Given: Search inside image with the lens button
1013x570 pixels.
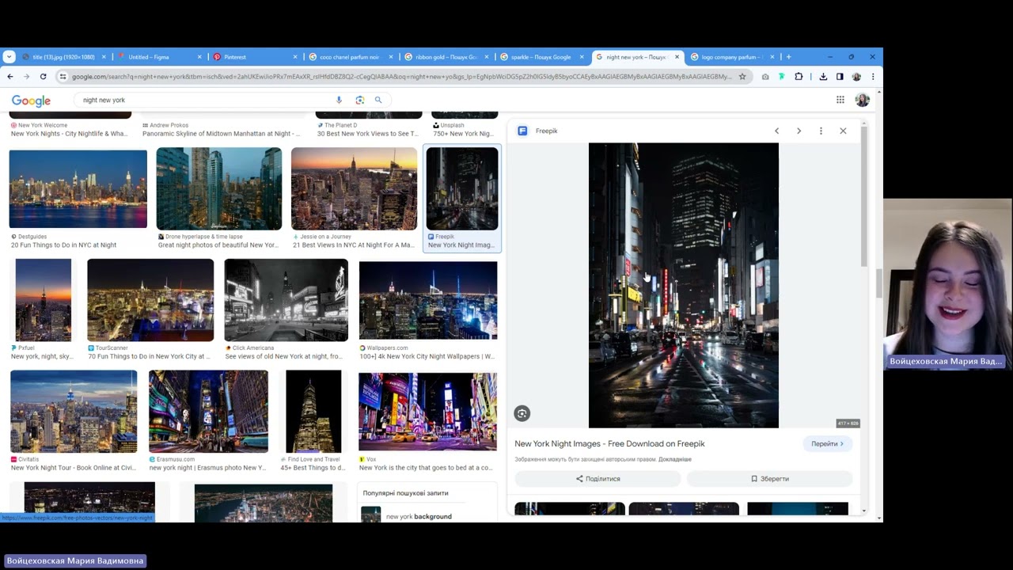Looking at the screenshot, I should 522,413.
